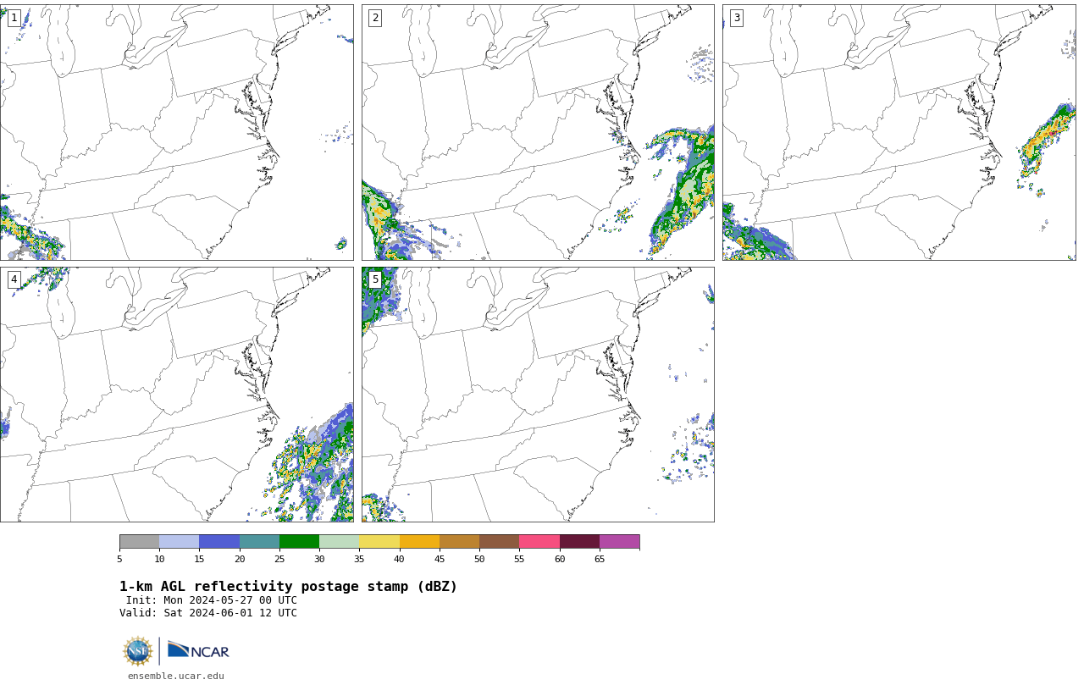Open ensemble member 5 reflectivity map
Viewport: 1084px width, 685px height.
[x=538, y=395]
